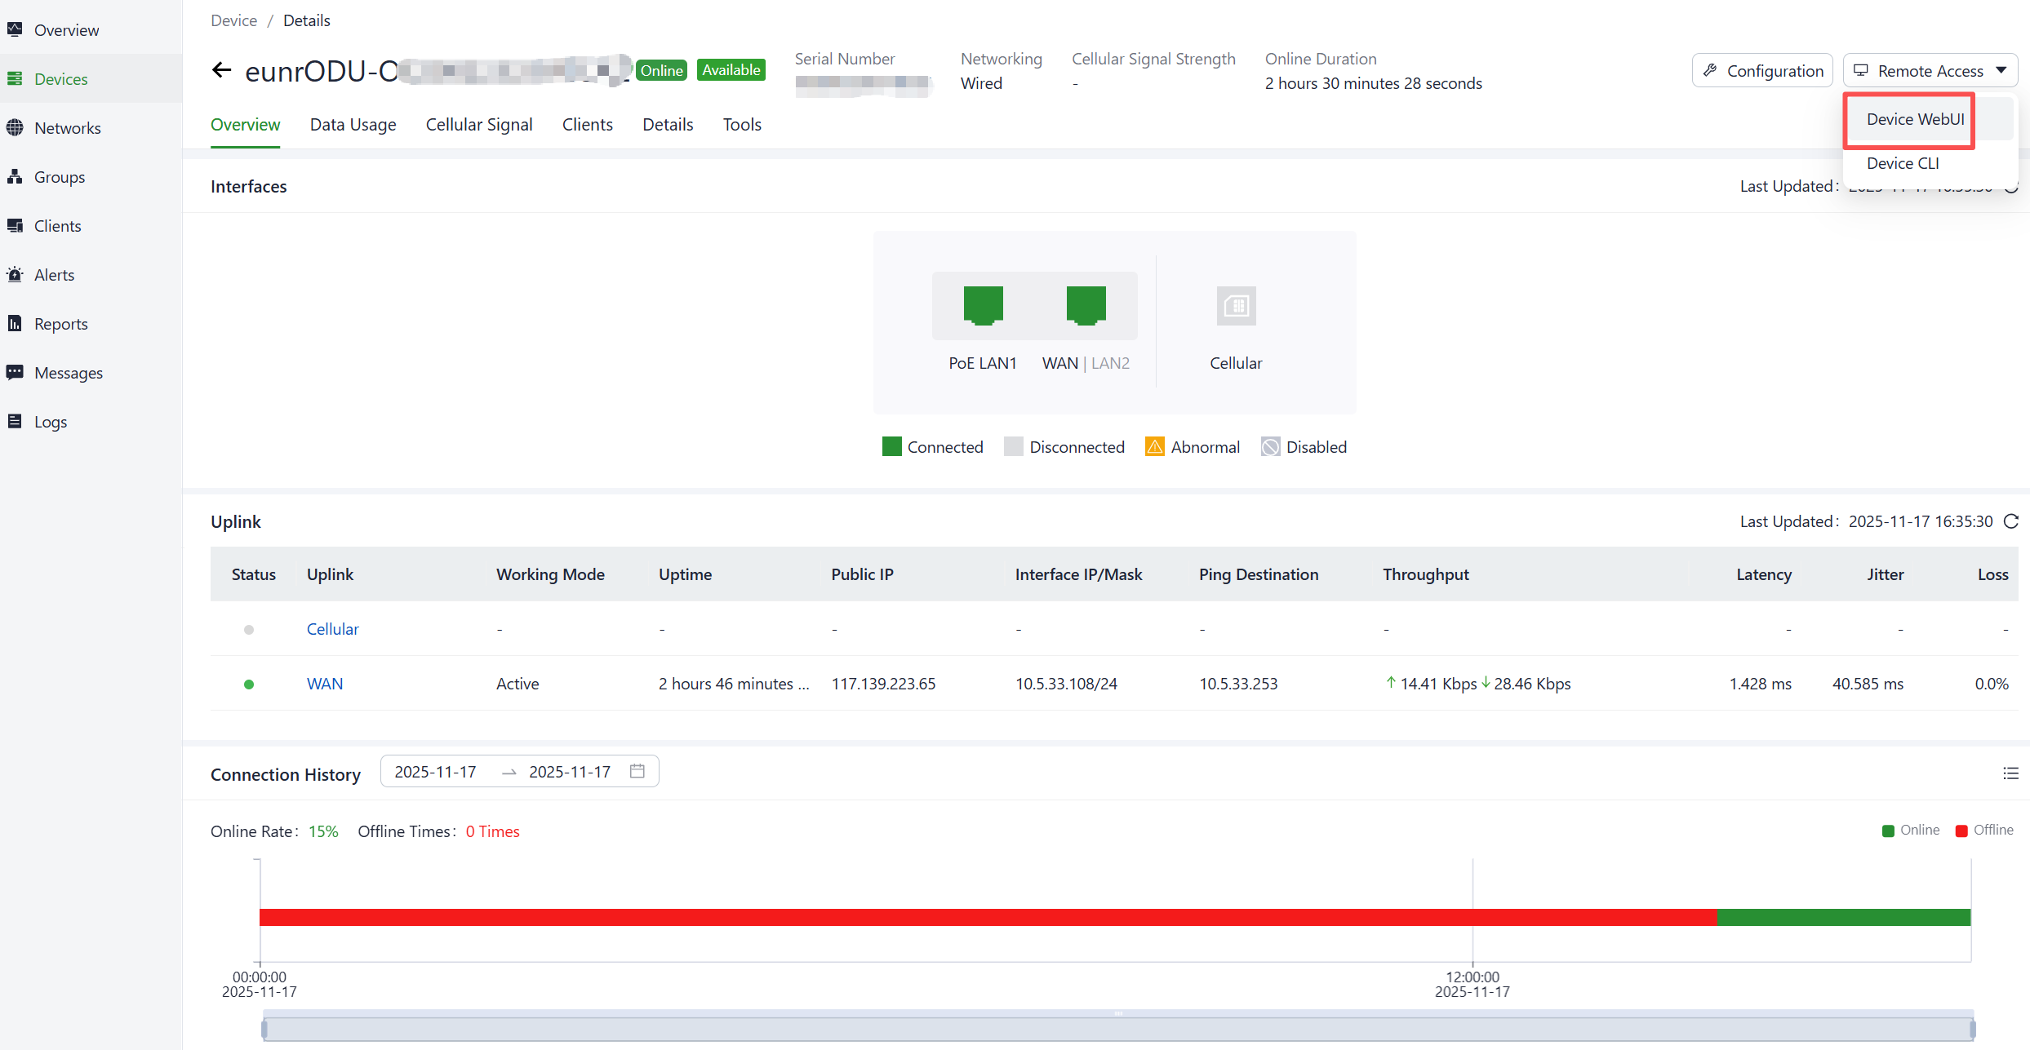Click the WAN uplink link

click(324, 684)
